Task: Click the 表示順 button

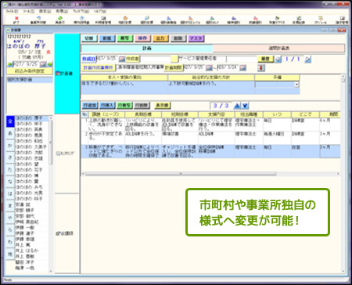Action: point(162,106)
